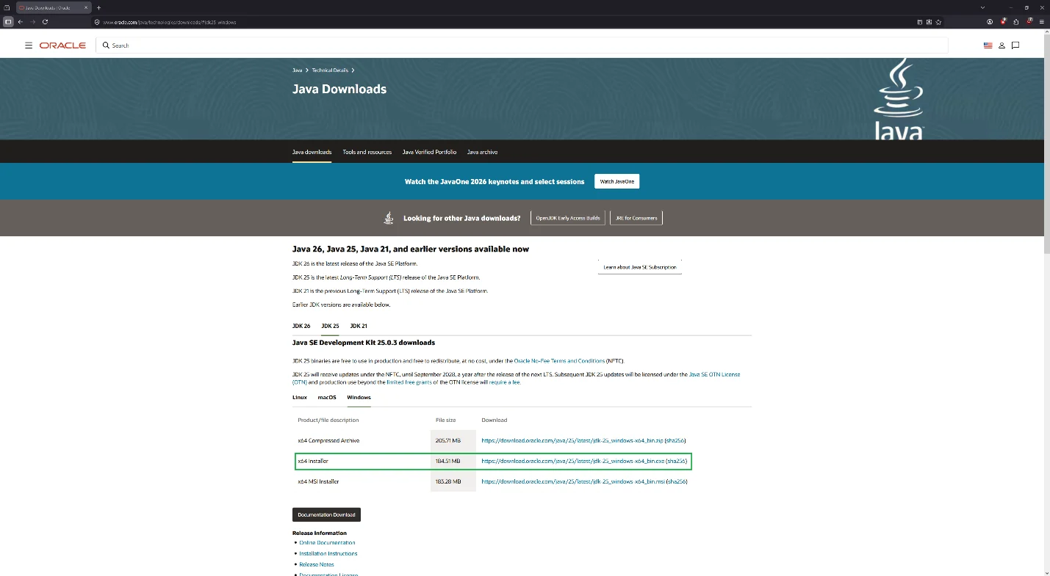Open the browser extensions puzzle icon
The height and width of the screenshot is (576, 1050).
1016,22
